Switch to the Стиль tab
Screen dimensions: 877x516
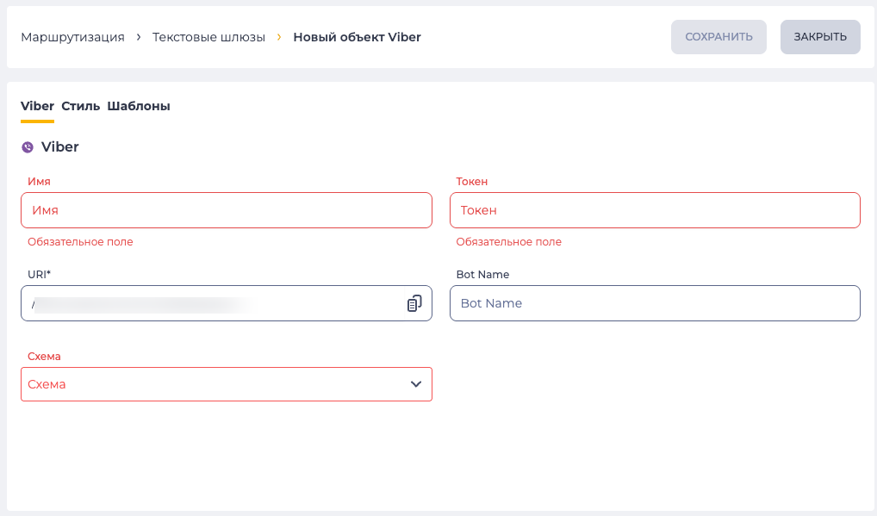[x=80, y=106]
